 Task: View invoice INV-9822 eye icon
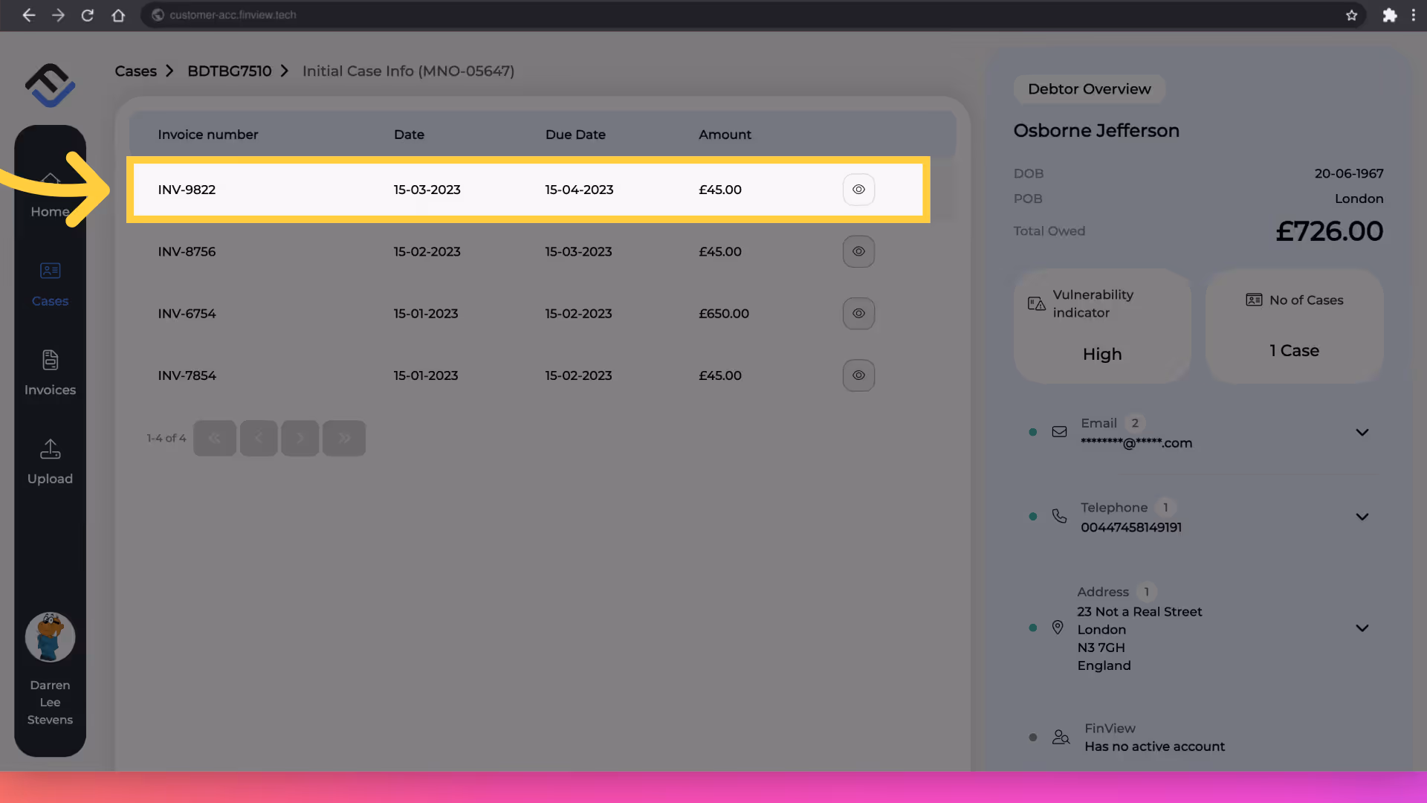[x=858, y=190]
